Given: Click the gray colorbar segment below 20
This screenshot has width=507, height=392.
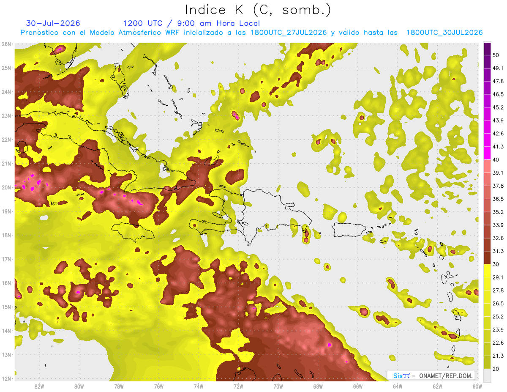Looking at the screenshot, I should 487,375.
